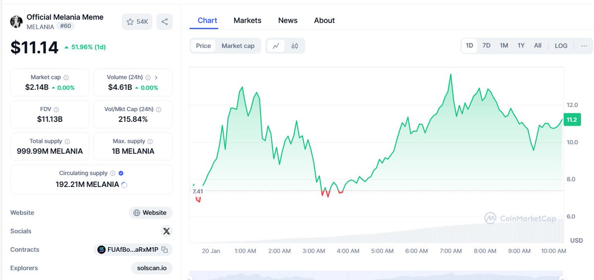Click the Melania Meme coin logo

click(x=16, y=22)
